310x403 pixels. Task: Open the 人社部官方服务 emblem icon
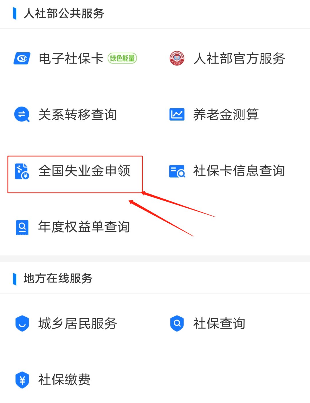(177, 58)
